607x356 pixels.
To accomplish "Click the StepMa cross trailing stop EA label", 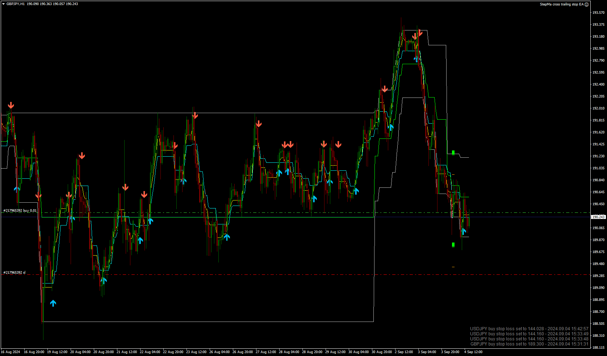I will pyautogui.click(x=562, y=4).
